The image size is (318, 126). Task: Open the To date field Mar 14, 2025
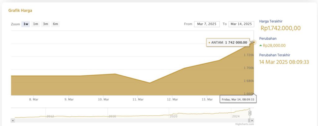point(241,24)
